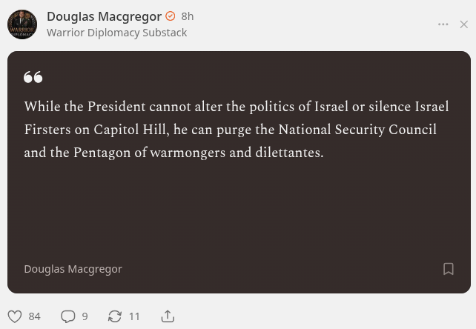Open comments via the speech bubble icon
The height and width of the screenshot is (329, 476).
click(x=68, y=316)
